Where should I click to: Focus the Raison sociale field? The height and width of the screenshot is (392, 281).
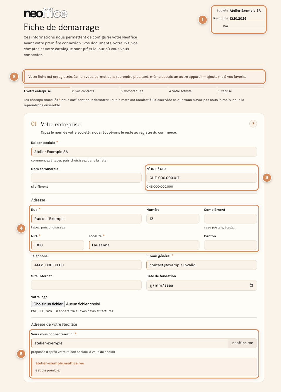(x=144, y=152)
